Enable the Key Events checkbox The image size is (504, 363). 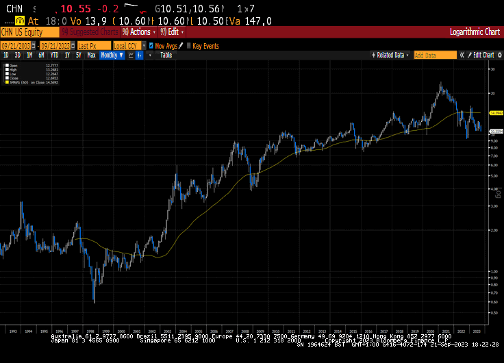189,46
